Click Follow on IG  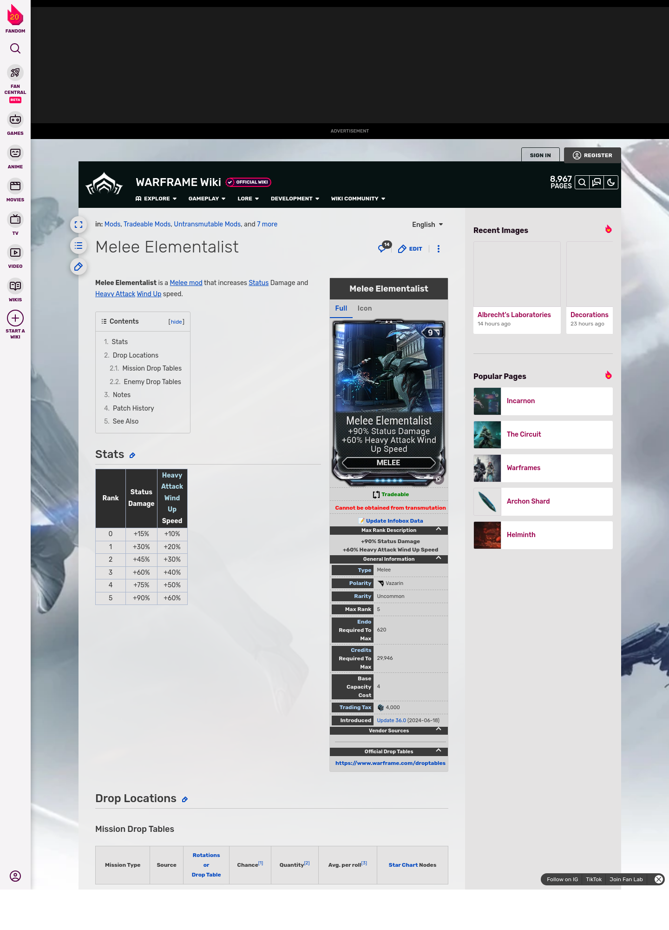coord(562,879)
